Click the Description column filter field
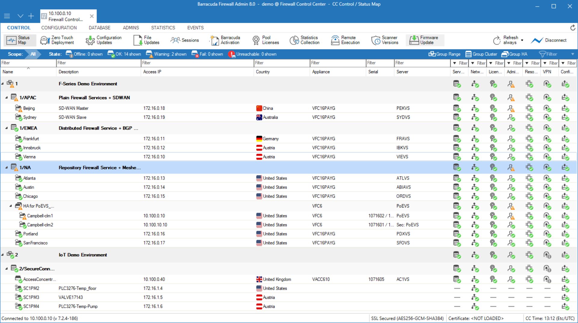578x323 pixels. [98, 63]
